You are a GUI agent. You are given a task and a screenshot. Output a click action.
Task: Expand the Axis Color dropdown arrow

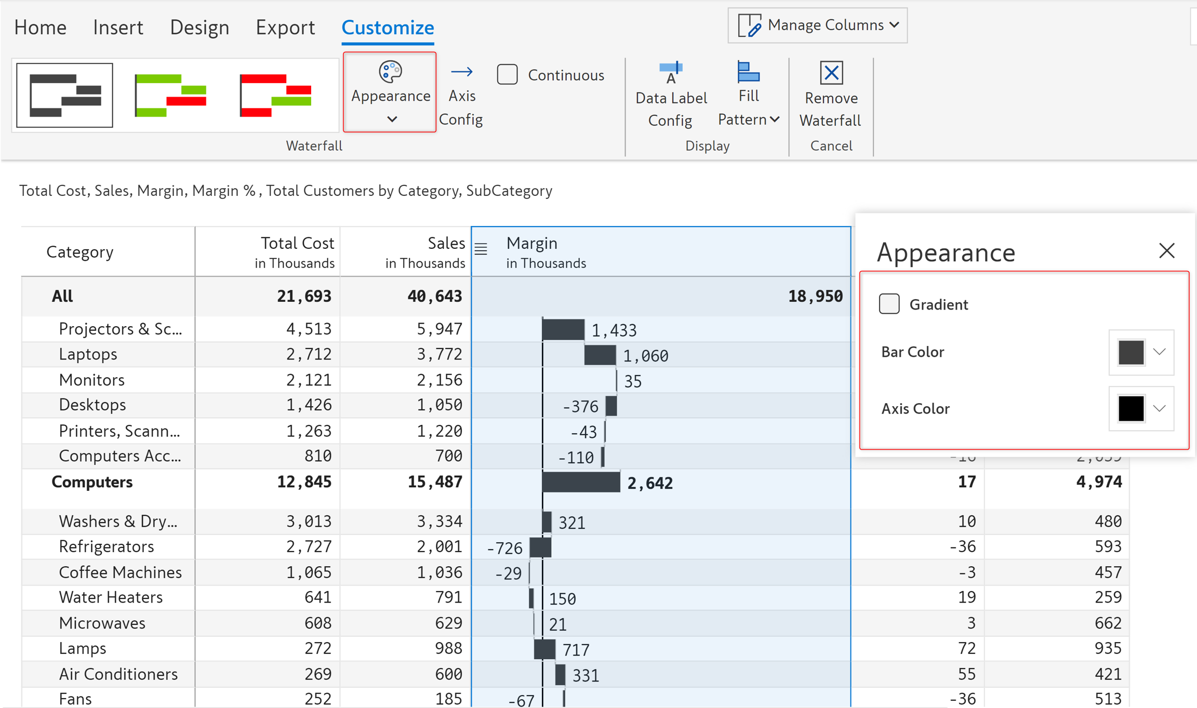1160,409
